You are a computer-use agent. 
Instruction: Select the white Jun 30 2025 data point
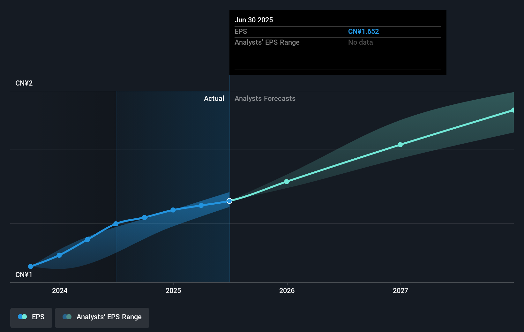click(229, 201)
